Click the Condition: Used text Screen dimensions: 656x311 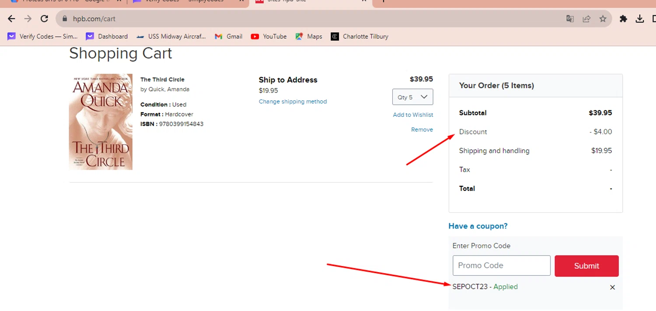(x=163, y=105)
